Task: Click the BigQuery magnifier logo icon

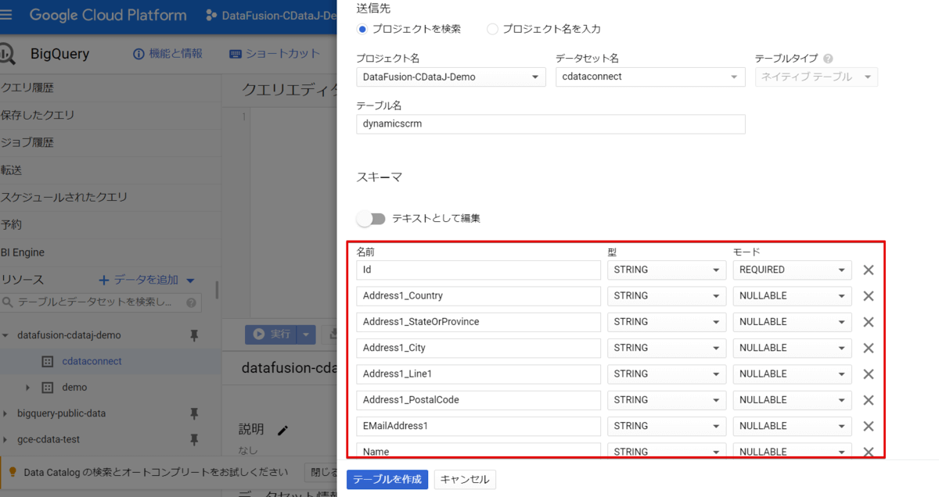Action: pos(7,54)
